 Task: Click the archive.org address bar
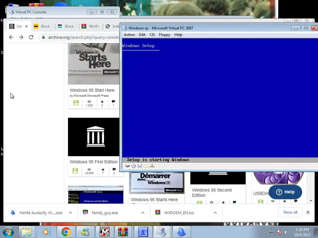click(83, 37)
